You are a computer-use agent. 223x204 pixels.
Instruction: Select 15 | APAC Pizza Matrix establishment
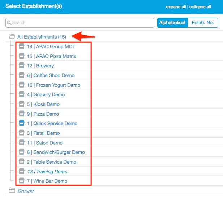pyautogui.click(x=52, y=56)
